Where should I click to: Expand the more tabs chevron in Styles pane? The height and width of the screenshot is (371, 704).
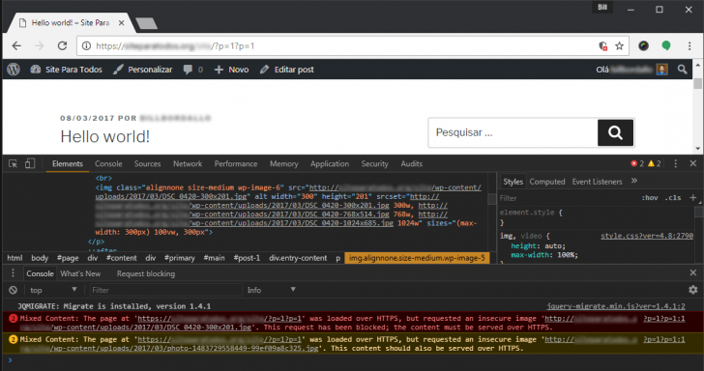[x=634, y=181]
